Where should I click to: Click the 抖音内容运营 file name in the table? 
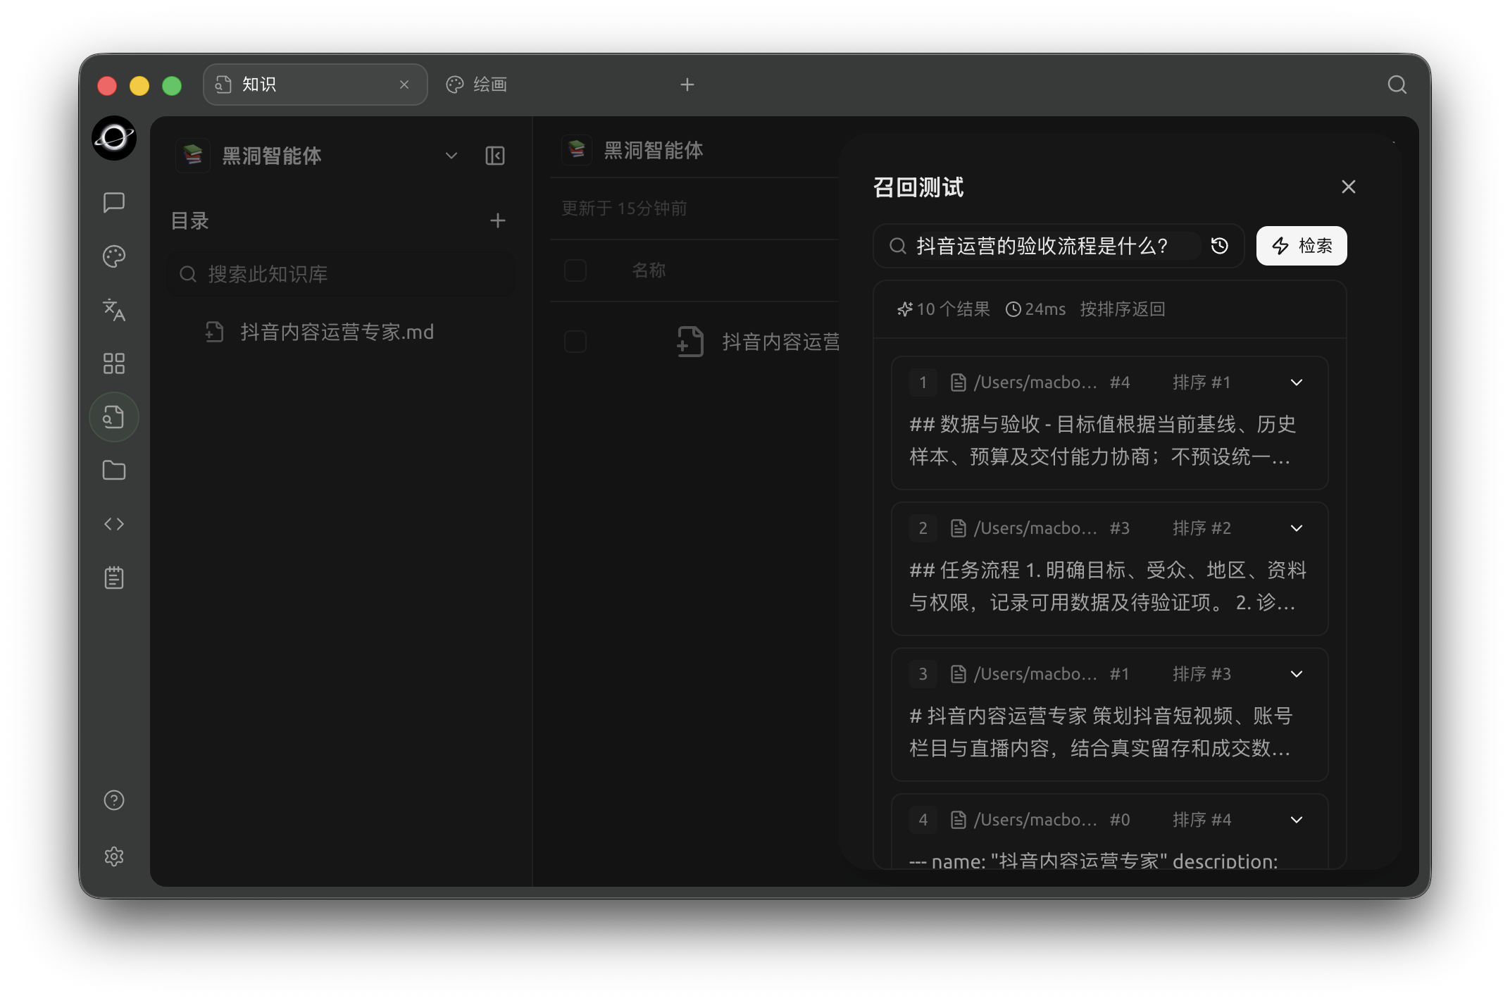tap(781, 342)
